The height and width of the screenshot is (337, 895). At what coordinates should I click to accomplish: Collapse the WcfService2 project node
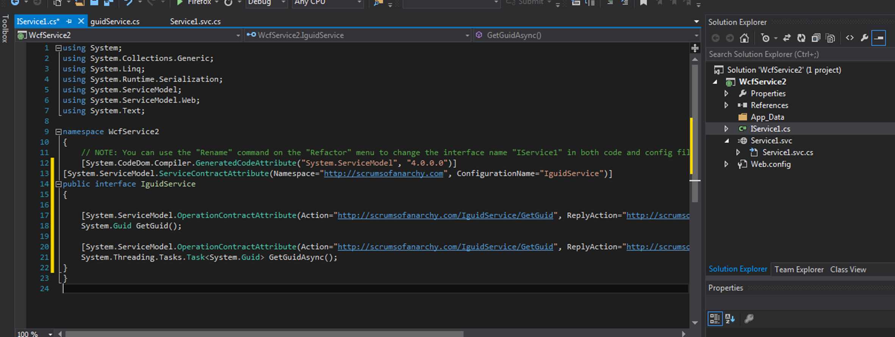[715, 82]
